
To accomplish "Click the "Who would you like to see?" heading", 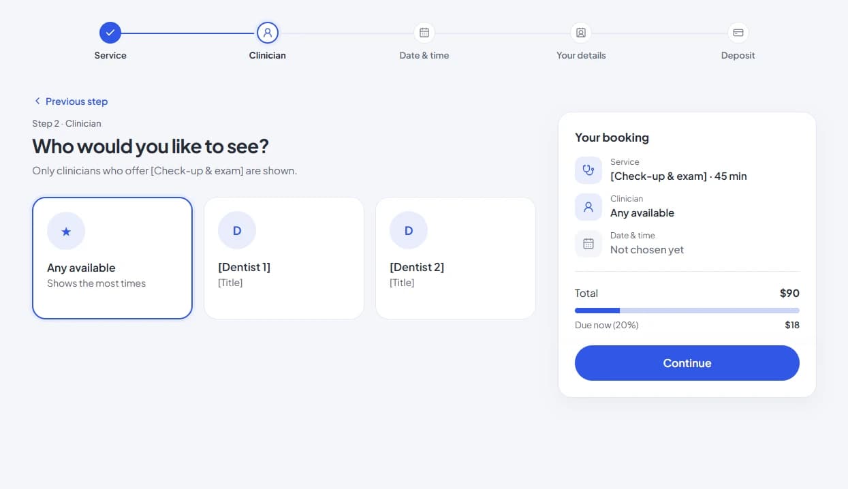I will [151, 146].
